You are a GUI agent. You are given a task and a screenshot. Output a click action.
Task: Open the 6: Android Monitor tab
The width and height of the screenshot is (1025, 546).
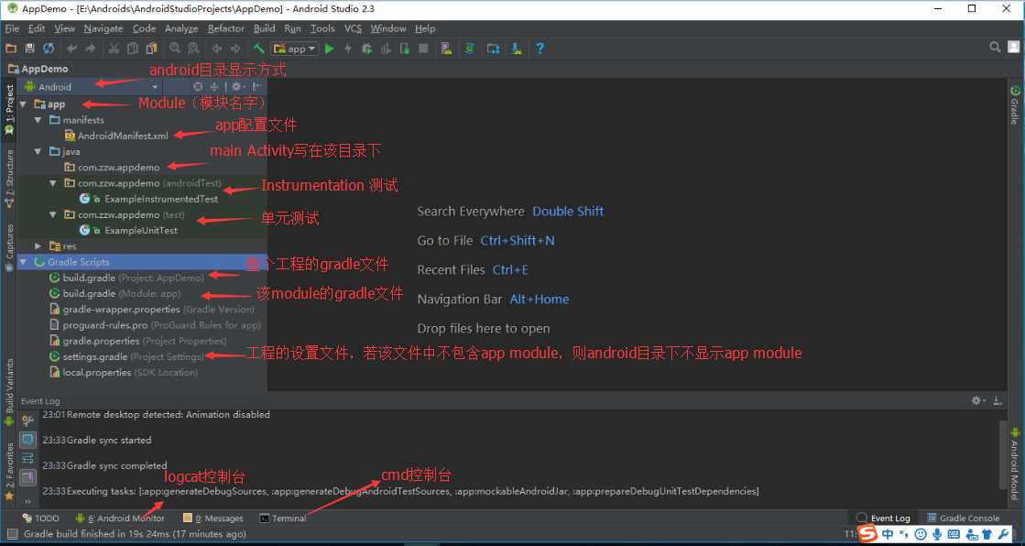point(120,518)
